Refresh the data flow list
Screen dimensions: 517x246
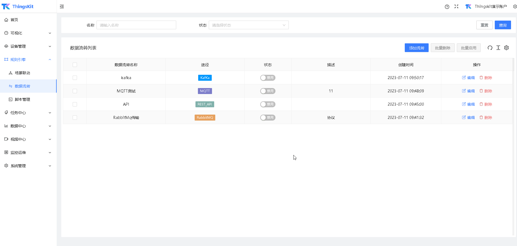(x=490, y=48)
